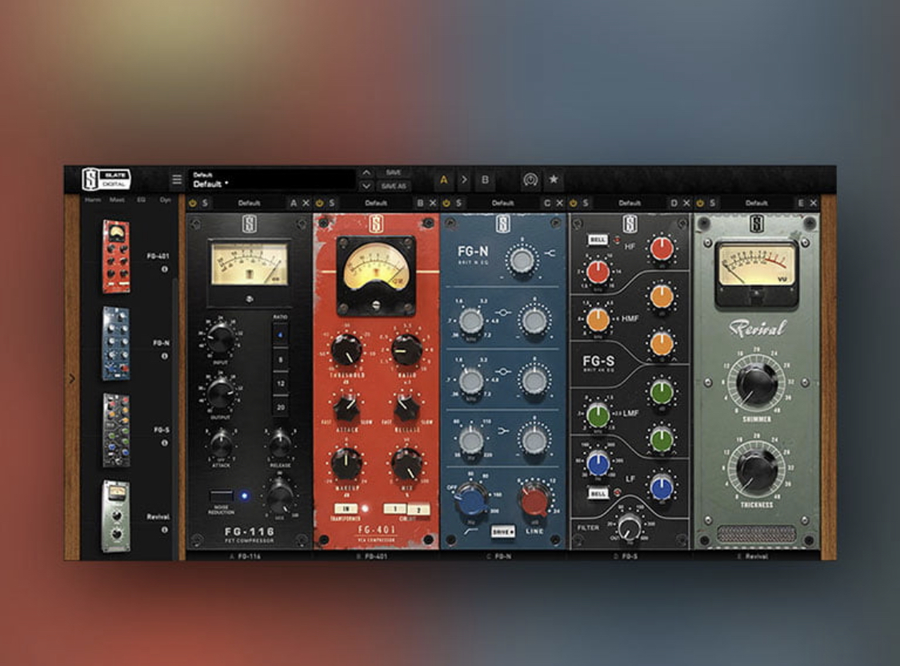Switch to Dyn category tab

[166, 200]
